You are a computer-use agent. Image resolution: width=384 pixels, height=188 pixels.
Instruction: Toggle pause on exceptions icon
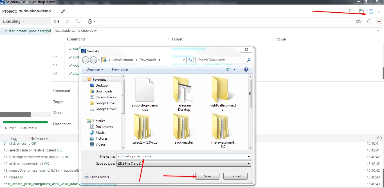(x=369, y=22)
